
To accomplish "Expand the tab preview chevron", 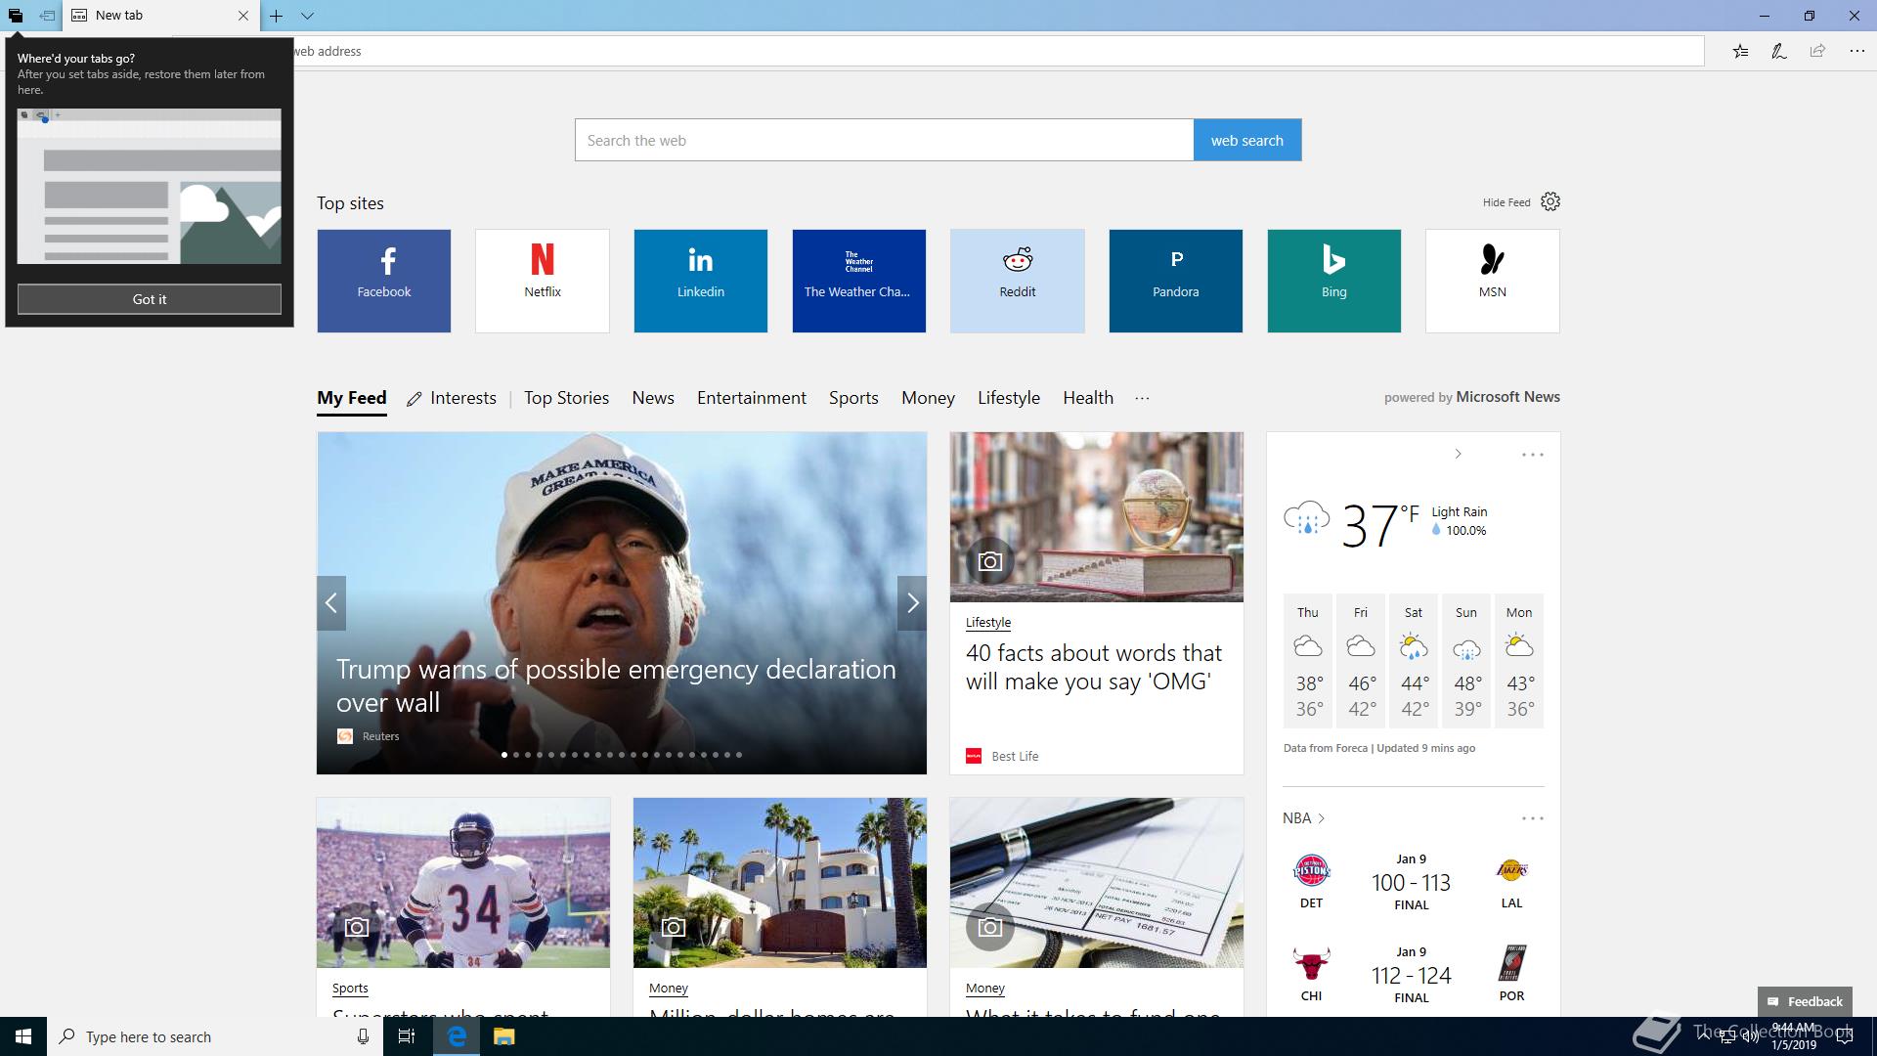I will point(307,16).
